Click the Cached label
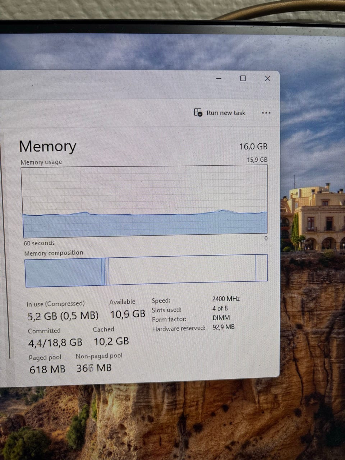The width and height of the screenshot is (345, 460). pyautogui.click(x=103, y=329)
